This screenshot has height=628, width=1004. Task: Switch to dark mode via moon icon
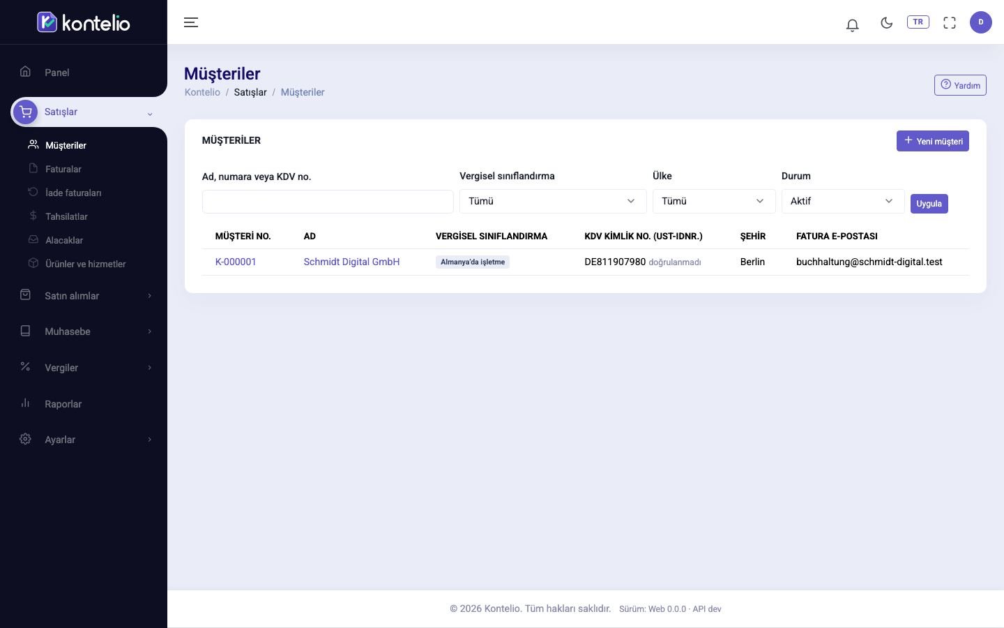tap(886, 22)
